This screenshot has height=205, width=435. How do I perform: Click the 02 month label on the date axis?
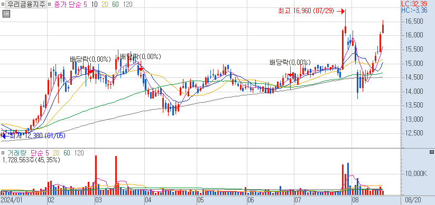51,200
